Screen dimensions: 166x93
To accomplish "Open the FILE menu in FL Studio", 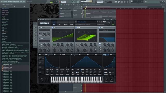I will click(x=2, y=2).
